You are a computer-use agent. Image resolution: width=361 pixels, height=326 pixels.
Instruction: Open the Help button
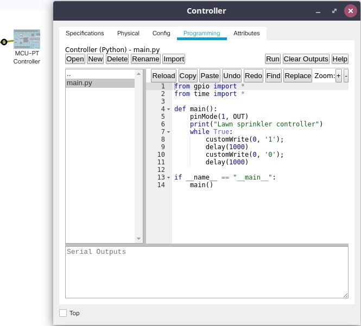[x=340, y=59]
